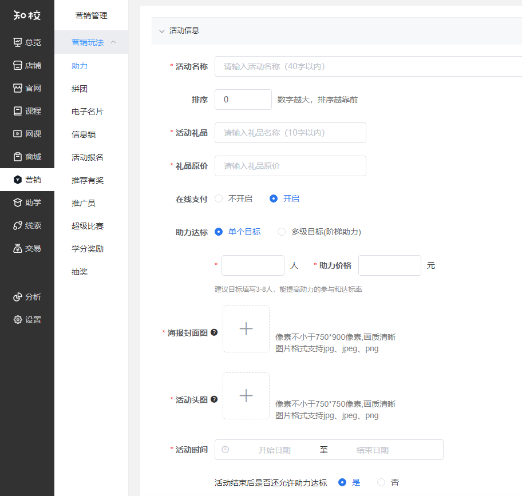Click hint 建议目标填写3-8人
This screenshot has width=522, height=496.
[288, 289]
